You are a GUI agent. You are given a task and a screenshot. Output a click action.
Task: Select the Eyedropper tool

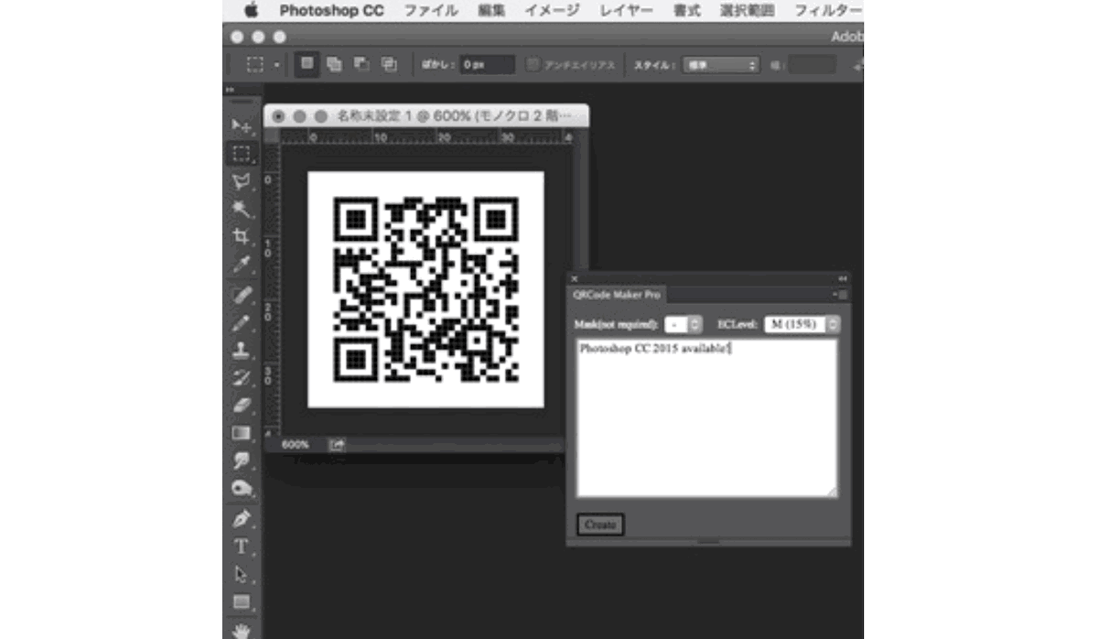coord(242,265)
